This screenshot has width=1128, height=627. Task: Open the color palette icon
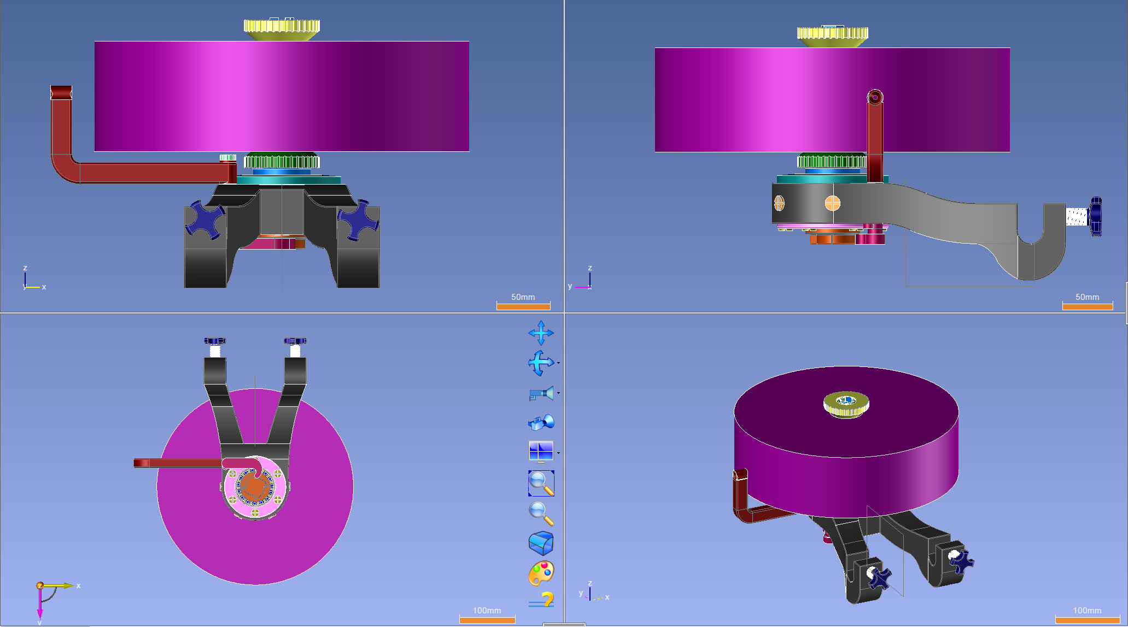[x=541, y=573]
